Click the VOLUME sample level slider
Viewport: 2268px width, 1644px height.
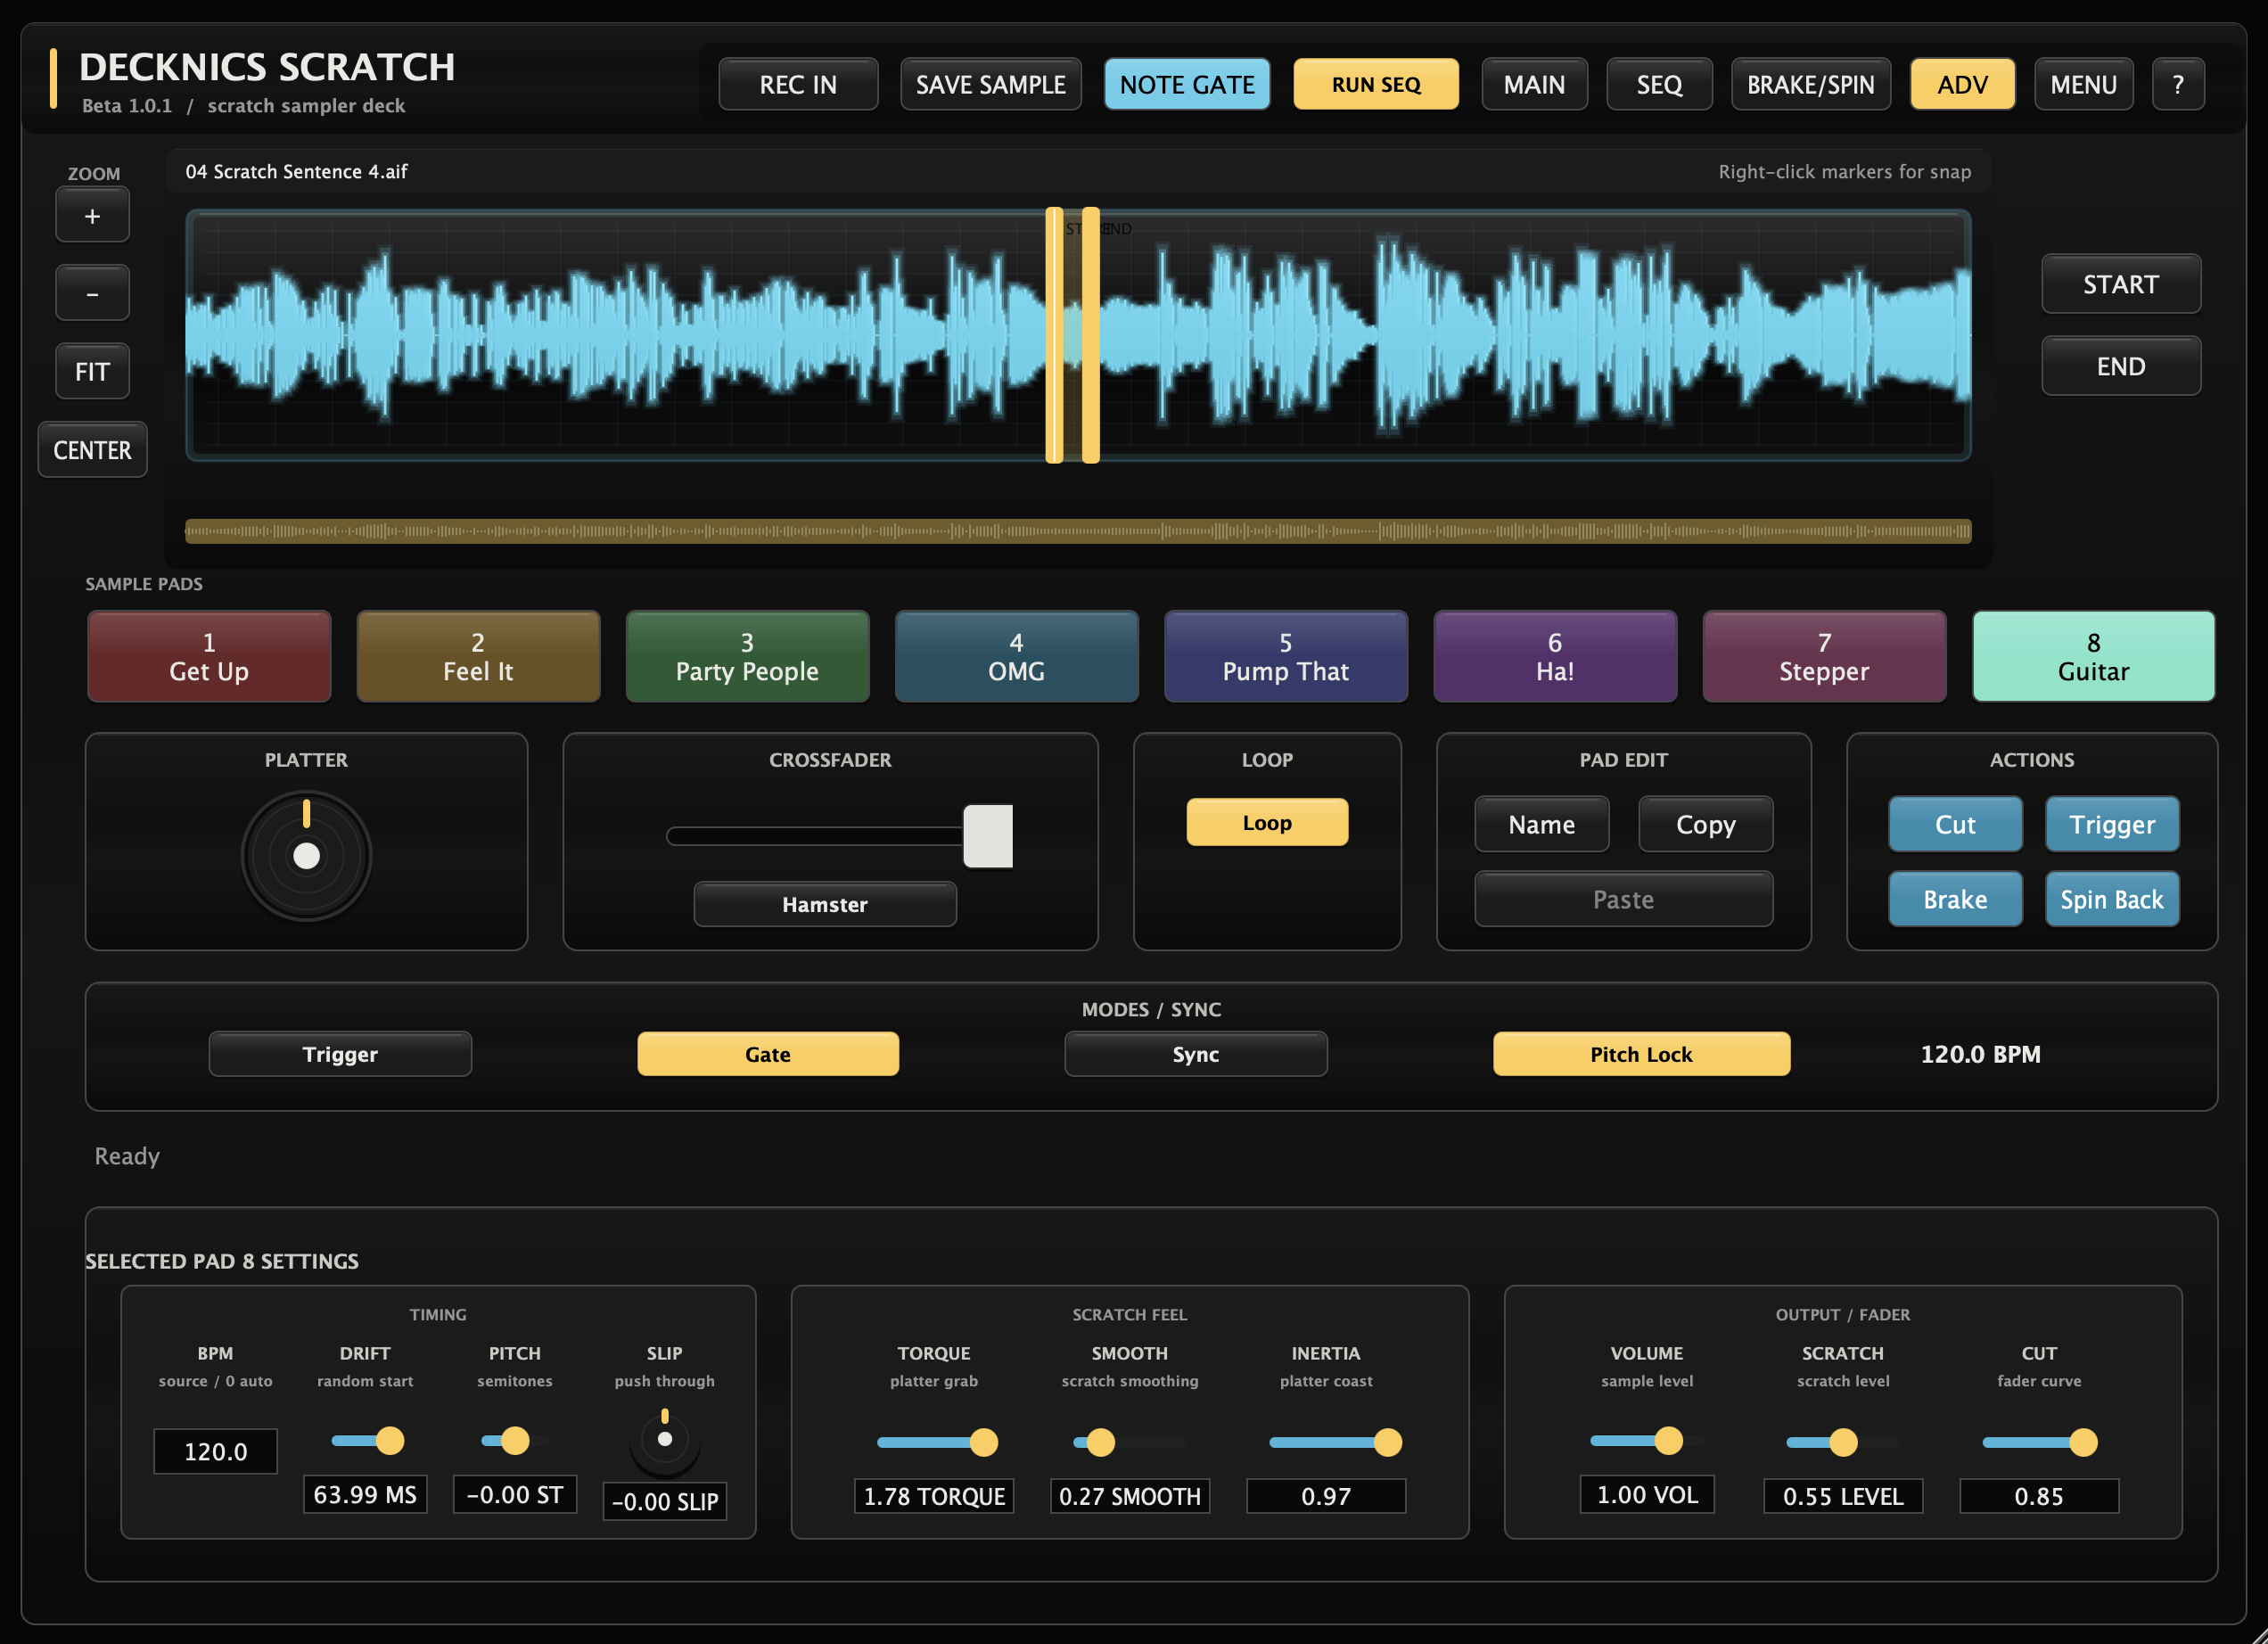point(1645,1440)
